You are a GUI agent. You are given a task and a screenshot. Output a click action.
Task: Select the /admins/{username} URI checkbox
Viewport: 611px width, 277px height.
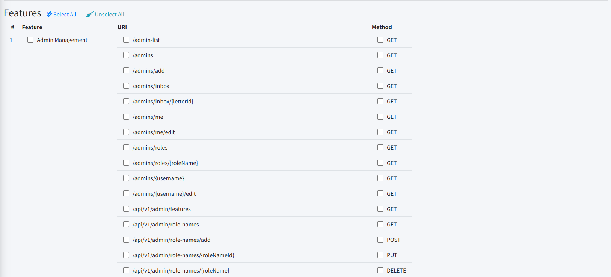point(126,178)
